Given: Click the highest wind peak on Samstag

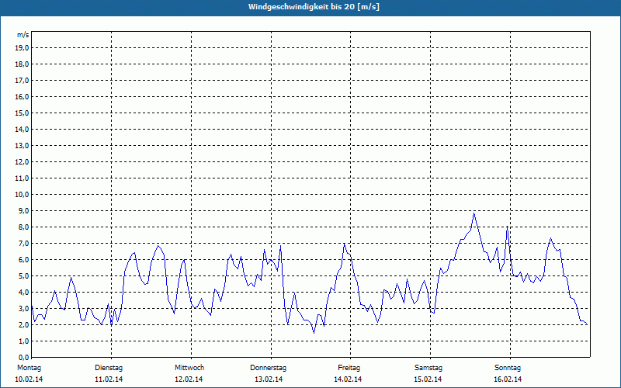Looking at the screenshot, I should pos(474,213).
